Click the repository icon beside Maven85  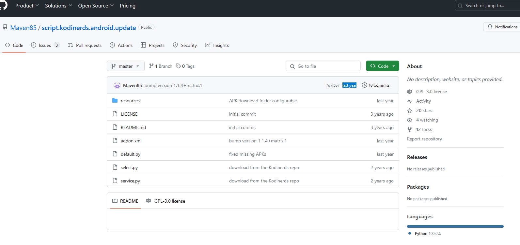(x=5, y=27)
